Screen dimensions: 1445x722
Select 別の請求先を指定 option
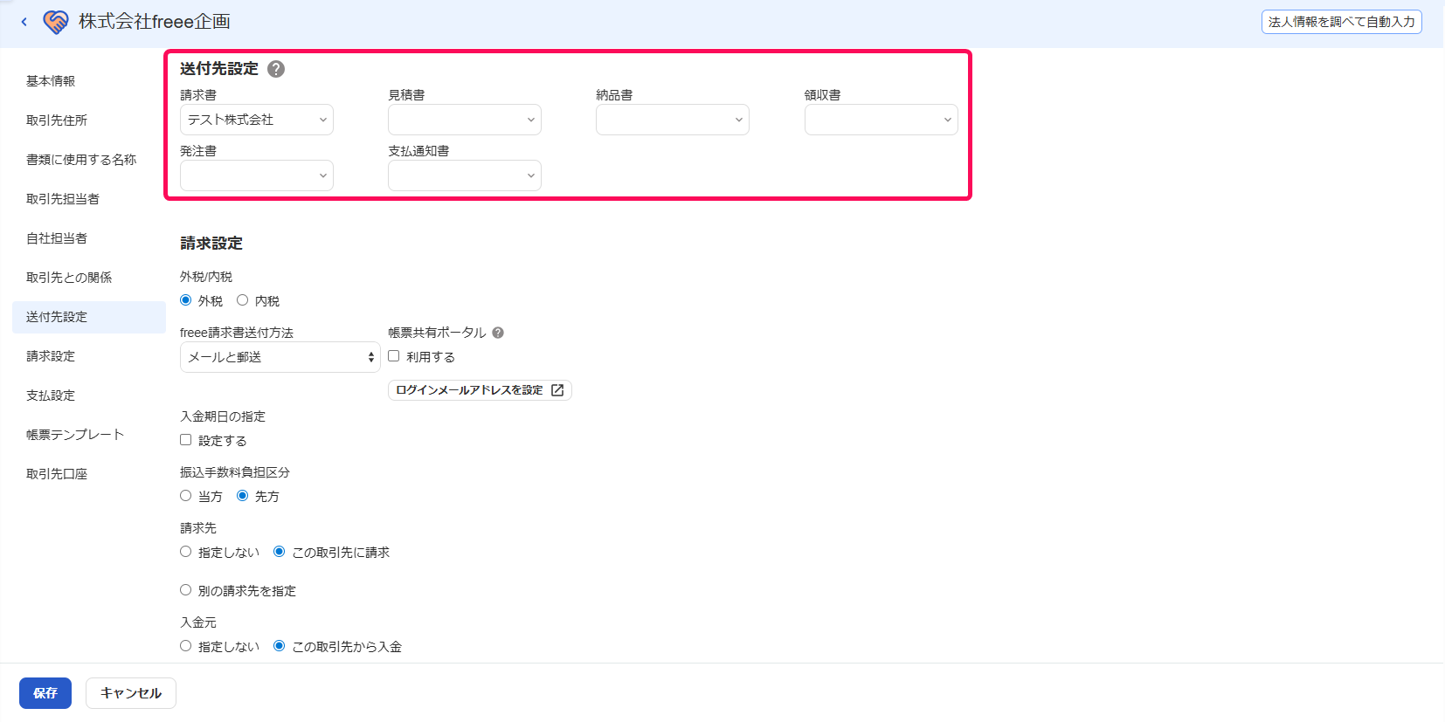(x=186, y=590)
